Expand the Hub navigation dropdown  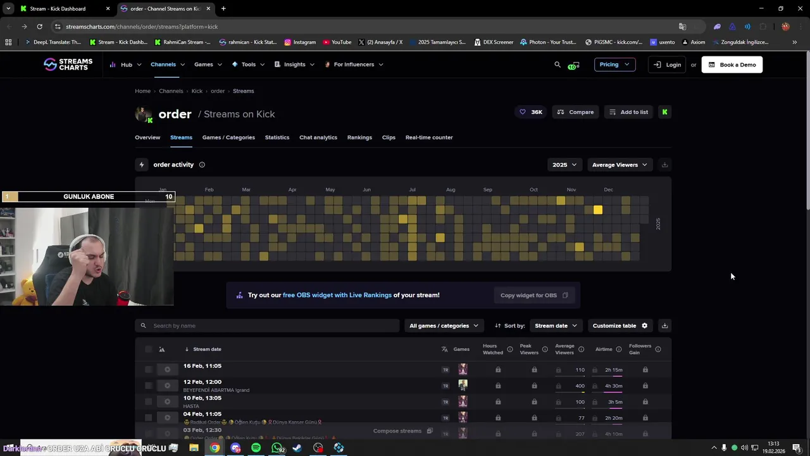[125, 65]
